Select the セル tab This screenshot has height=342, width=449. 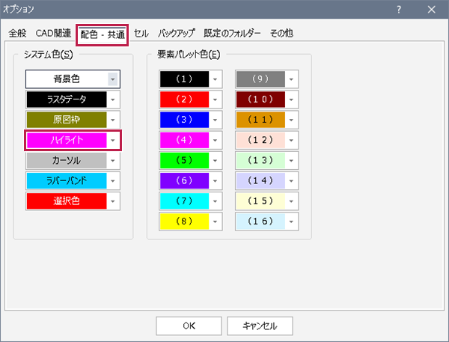tap(141, 34)
